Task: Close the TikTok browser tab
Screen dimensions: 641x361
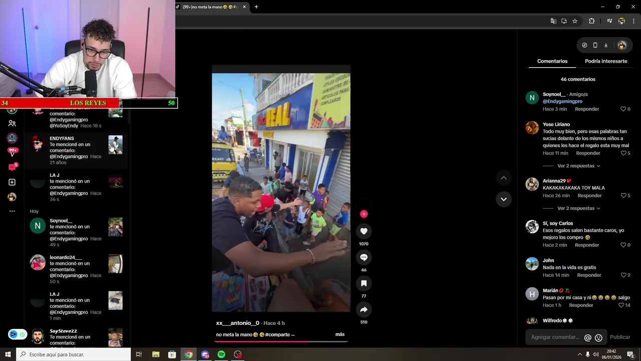Action: tap(244, 7)
